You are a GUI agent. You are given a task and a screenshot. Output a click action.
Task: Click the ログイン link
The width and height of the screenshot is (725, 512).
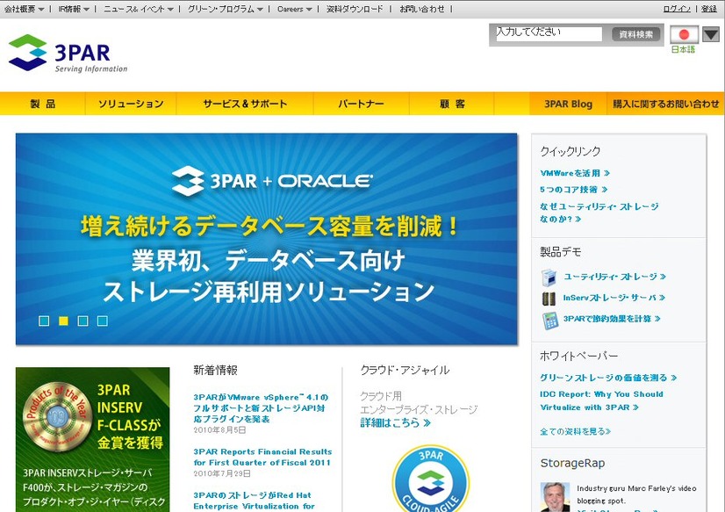677,9
